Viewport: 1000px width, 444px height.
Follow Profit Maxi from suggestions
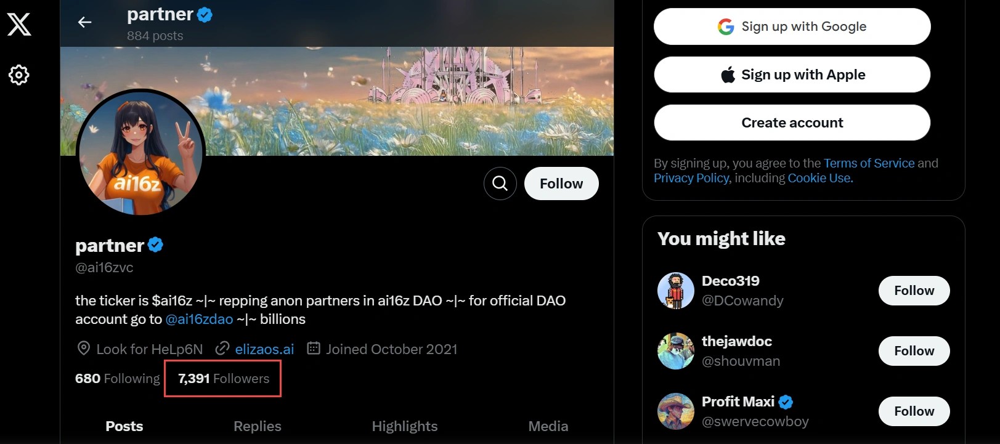click(914, 411)
